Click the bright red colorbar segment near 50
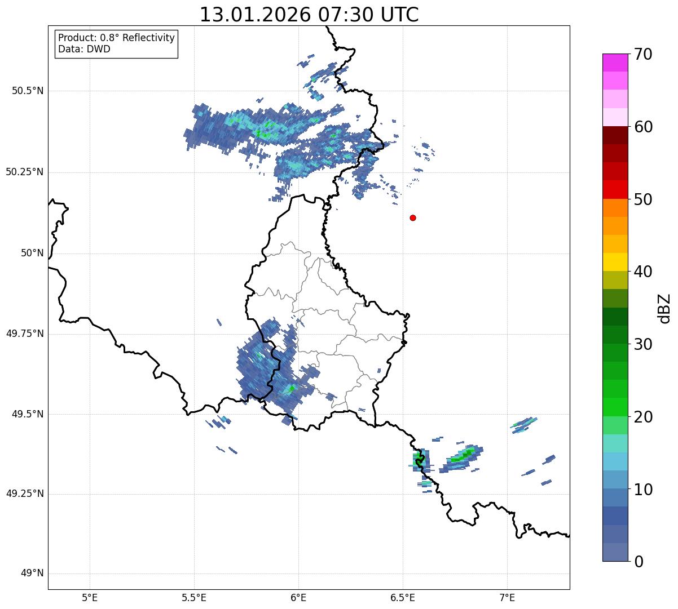This screenshot has width=678, height=609. (x=615, y=190)
